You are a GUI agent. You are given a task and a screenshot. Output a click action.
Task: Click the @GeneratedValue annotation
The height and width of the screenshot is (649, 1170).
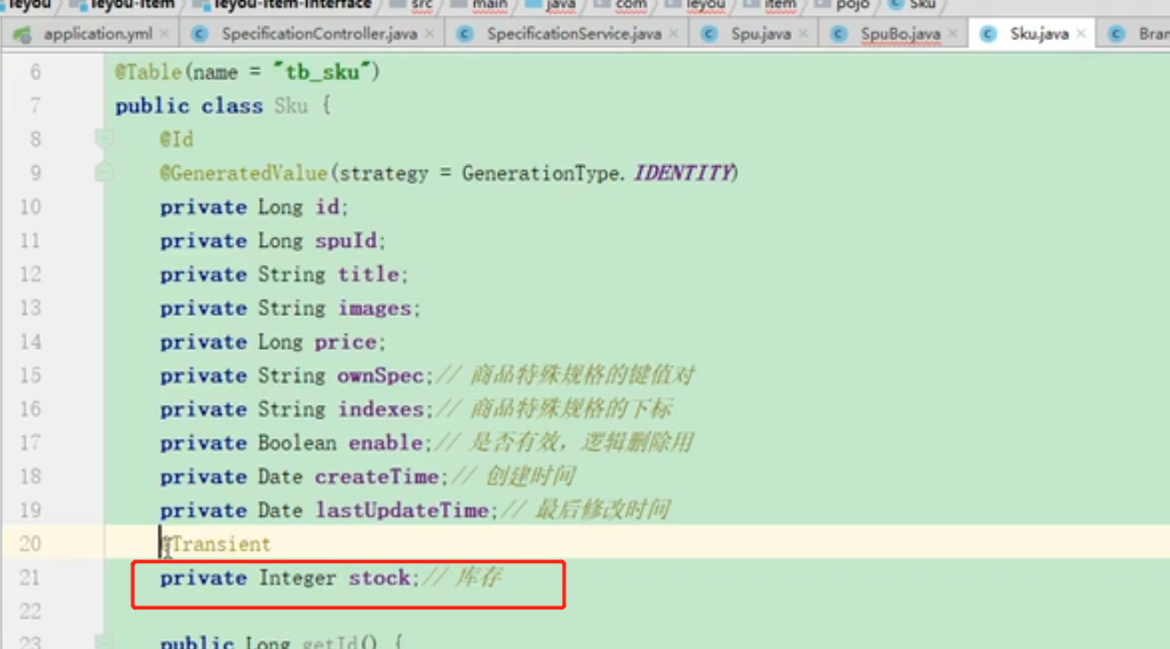click(243, 173)
